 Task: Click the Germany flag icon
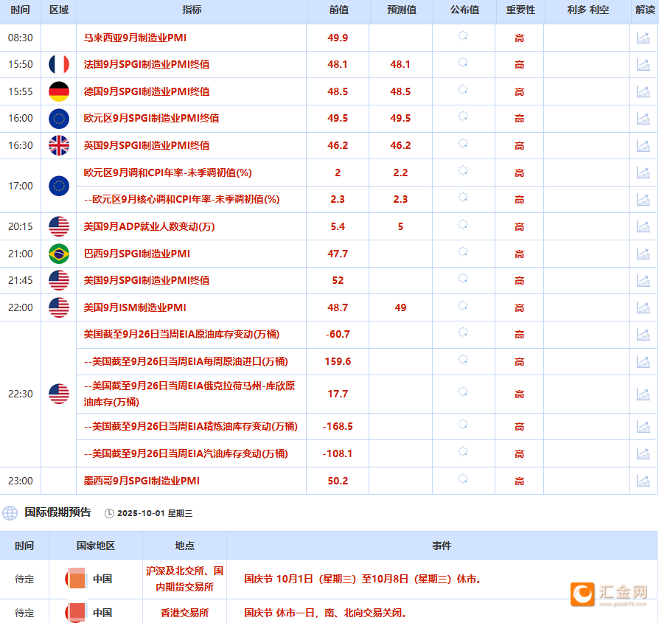59,91
